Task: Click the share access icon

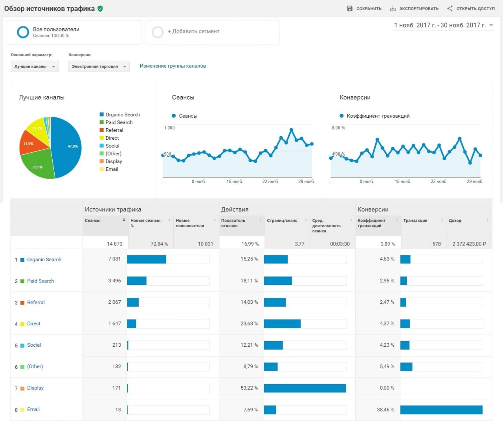Action: click(450, 8)
